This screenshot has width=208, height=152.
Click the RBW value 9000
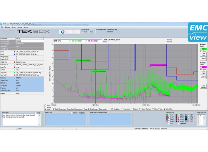(30, 83)
